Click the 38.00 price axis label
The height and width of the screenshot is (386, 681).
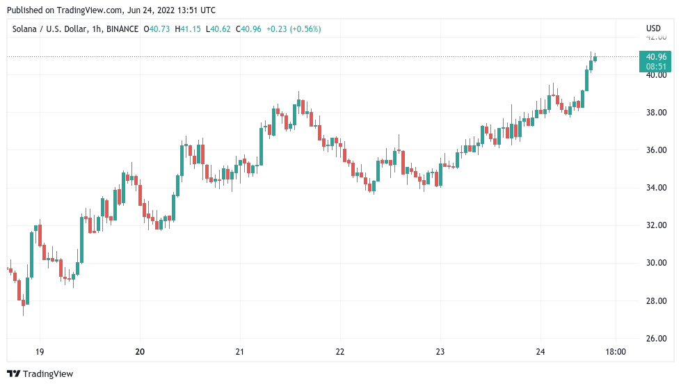(x=656, y=113)
